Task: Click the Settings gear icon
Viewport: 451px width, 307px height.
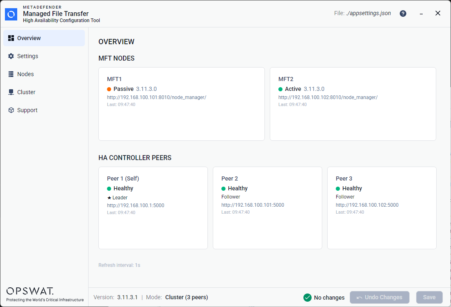Action: tap(11, 56)
